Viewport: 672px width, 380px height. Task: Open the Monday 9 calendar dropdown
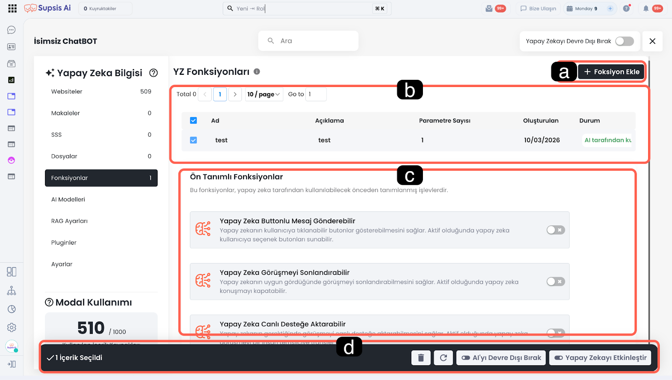tap(586, 8)
